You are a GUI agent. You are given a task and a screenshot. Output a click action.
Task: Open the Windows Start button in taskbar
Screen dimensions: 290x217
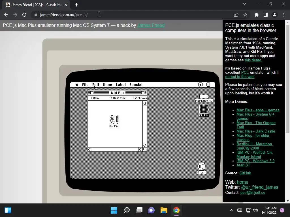pyautogui.click(x=114, y=210)
